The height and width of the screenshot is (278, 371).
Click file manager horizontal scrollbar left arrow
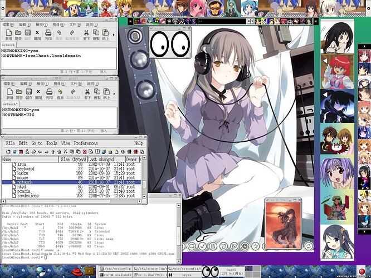click(3, 201)
